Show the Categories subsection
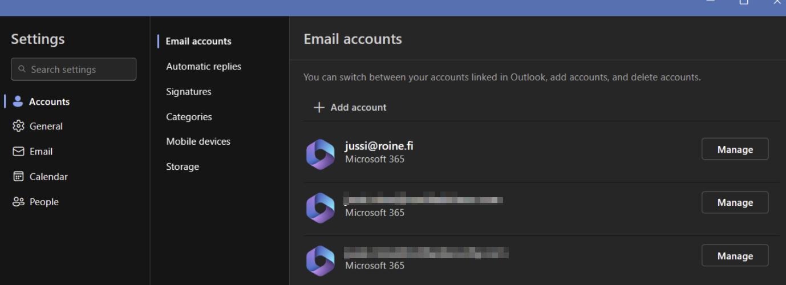The width and height of the screenshot is (786, 285). tap(189, 116)
